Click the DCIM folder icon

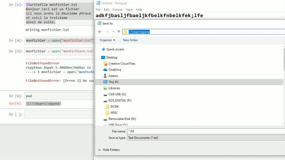tap(107, 107)
